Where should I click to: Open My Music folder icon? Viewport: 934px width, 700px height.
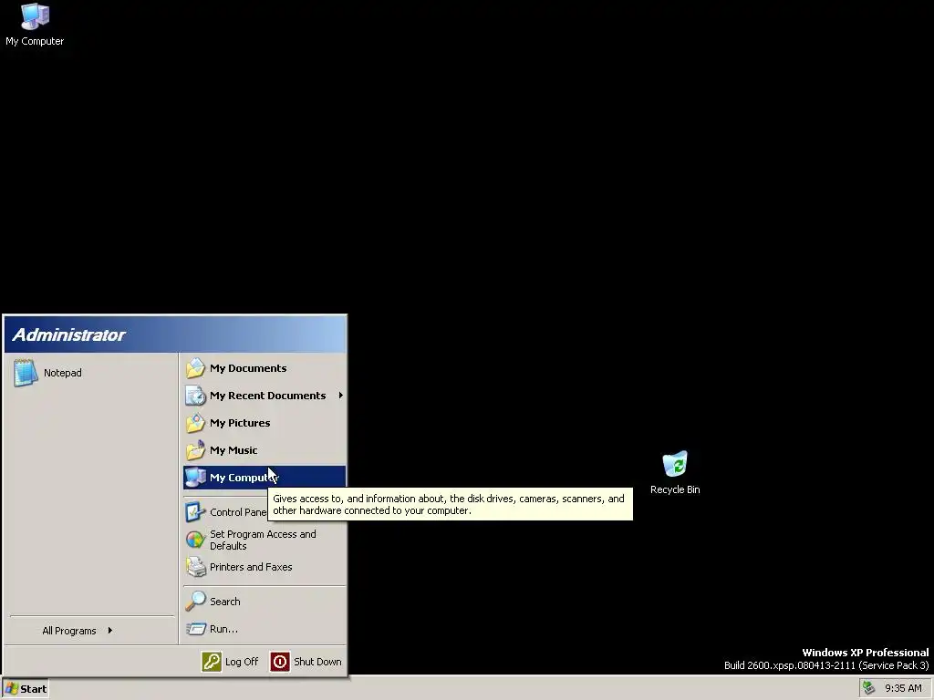[195, 450]
